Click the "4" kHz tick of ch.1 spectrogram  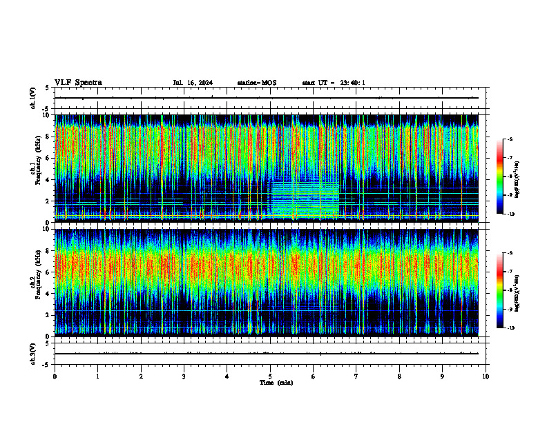coord(48,180)
